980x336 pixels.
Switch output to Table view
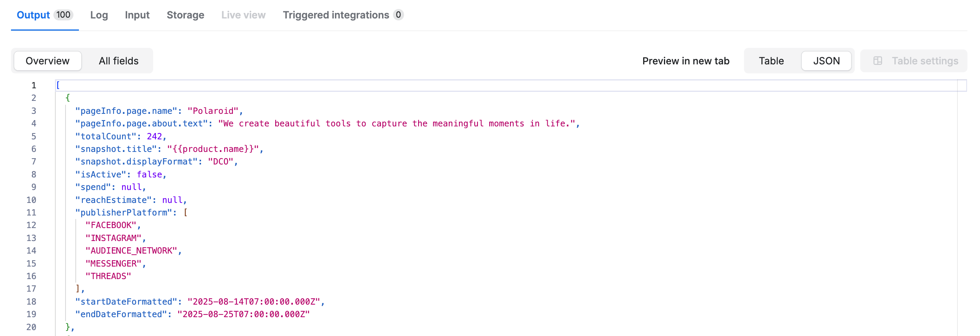(771, 61)
